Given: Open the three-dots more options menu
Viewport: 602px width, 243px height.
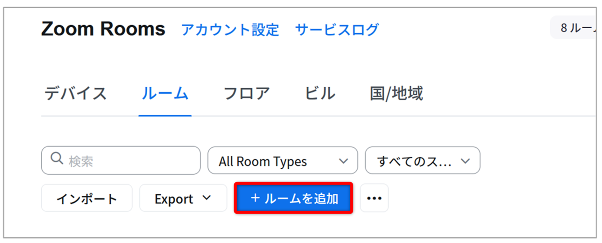Looking at the screenshot, I should [374, 198].
